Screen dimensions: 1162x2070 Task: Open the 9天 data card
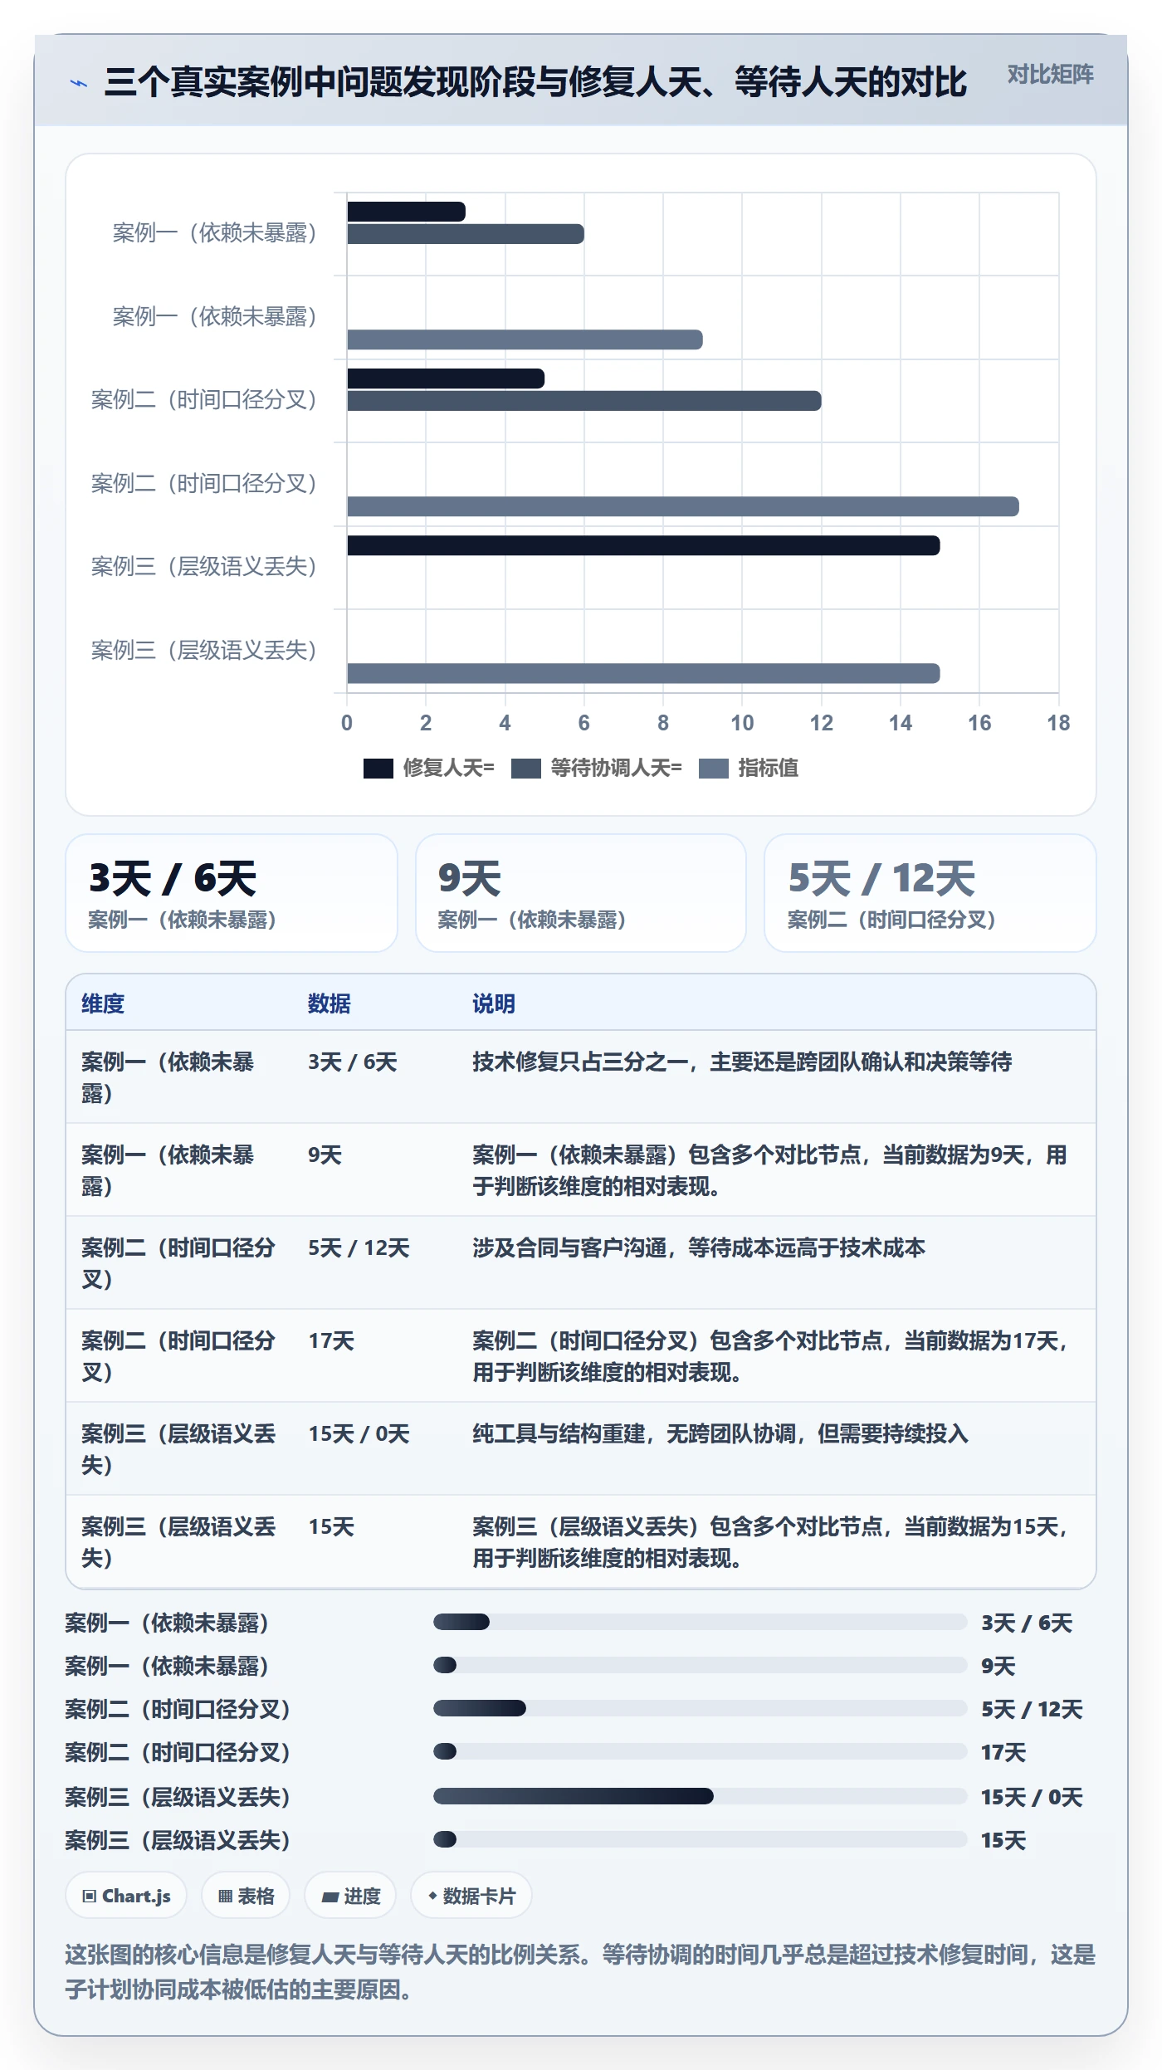click(581, 893)
